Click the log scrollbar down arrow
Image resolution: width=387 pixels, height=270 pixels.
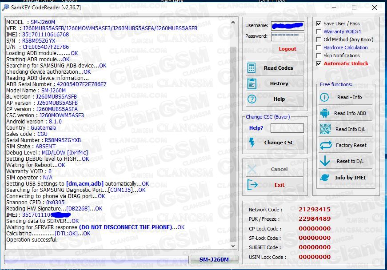pyautogui.click(x=233, y=246)
